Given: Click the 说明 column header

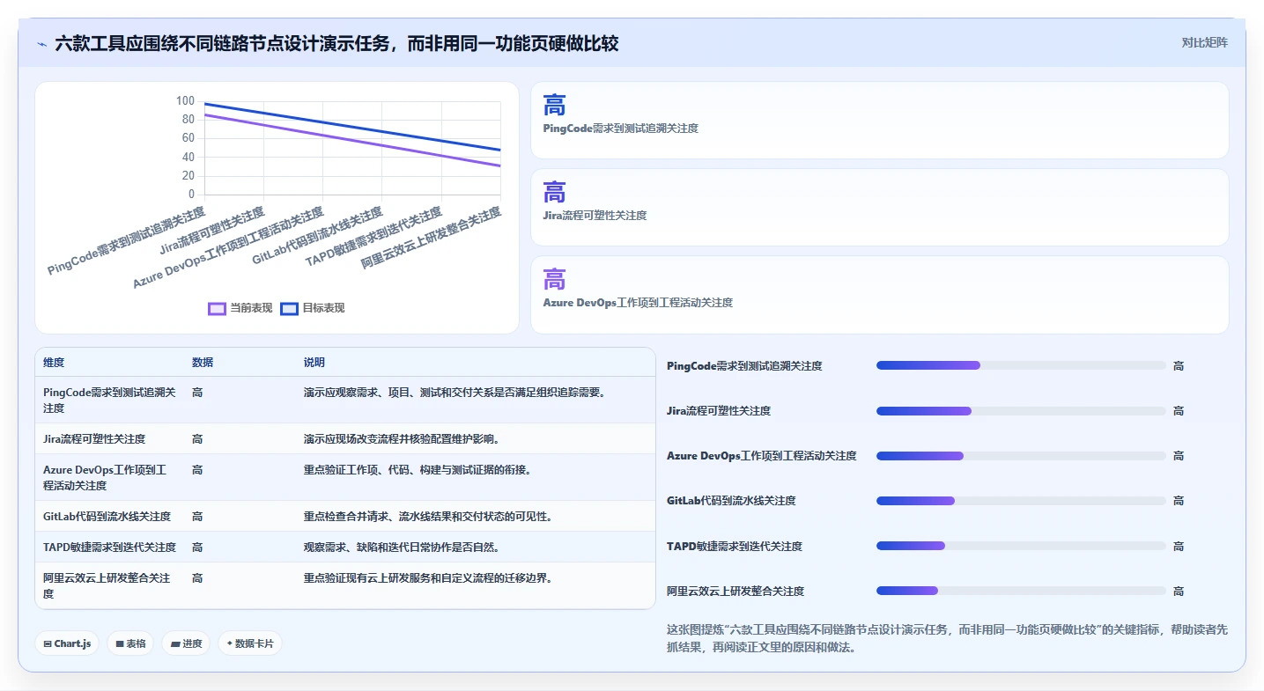Looking at the screenshot, I should point(314,363).
